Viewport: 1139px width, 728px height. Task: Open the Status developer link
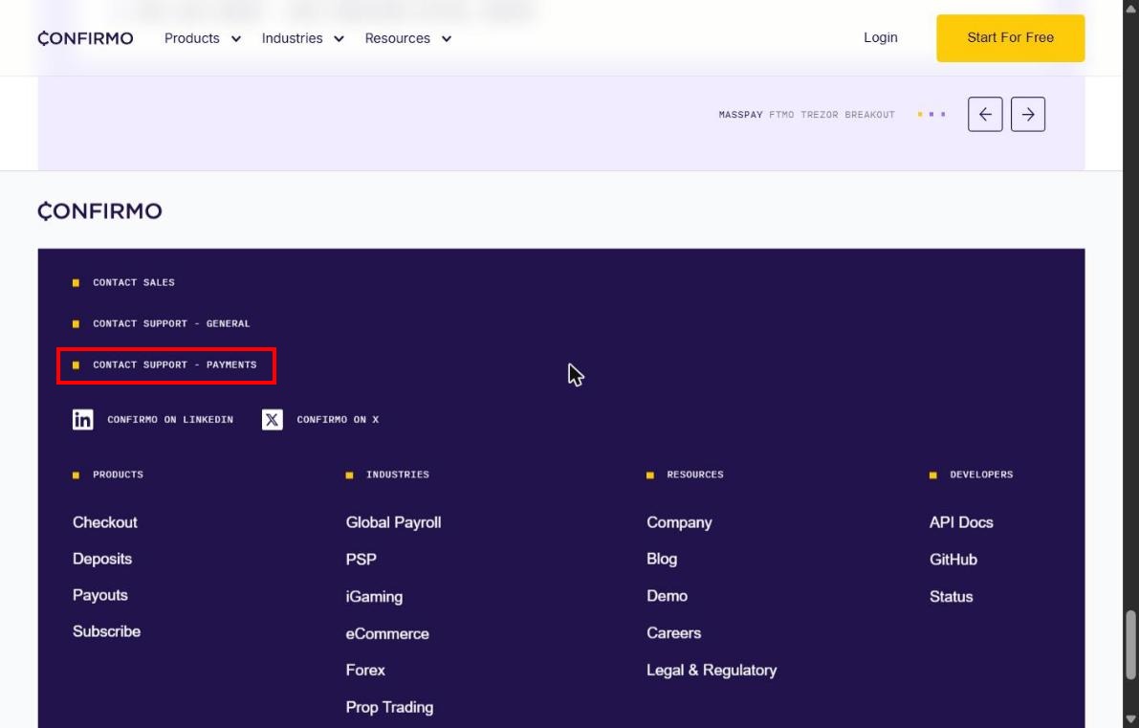click(x=951, y=597)
